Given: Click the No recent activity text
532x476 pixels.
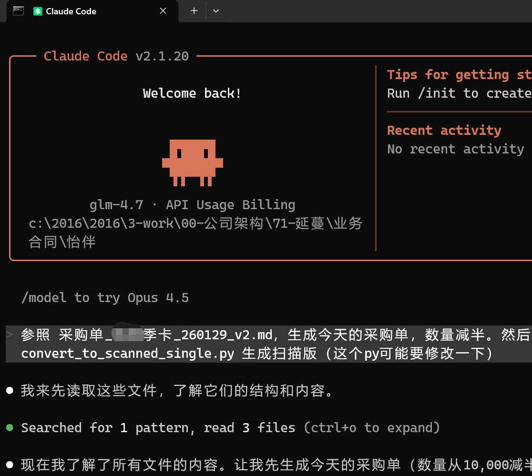Looking at the screenshot, I should click(455, 149).
